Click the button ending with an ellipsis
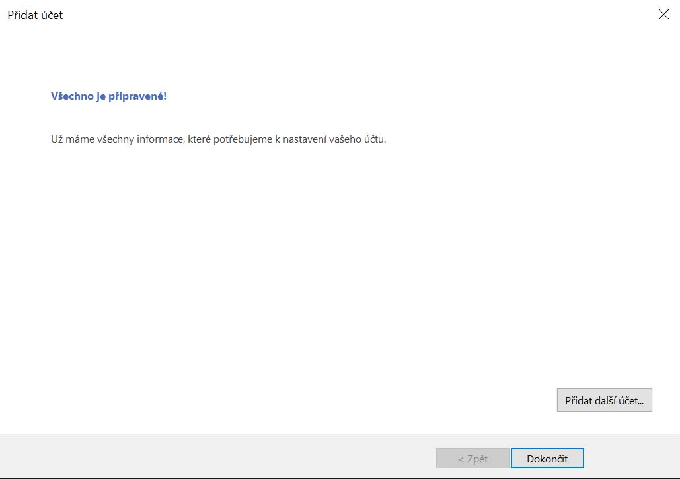 click(x=604, y=400)
